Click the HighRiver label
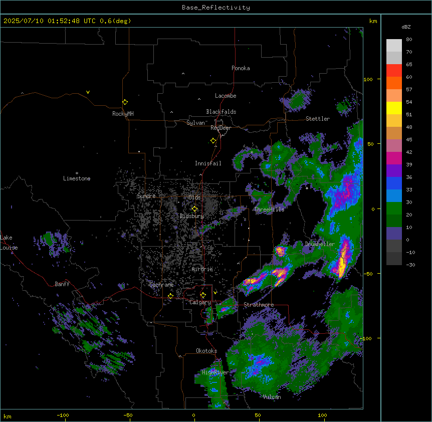Image resolution: width=432 pixels, height=422 pixels. 215,372
